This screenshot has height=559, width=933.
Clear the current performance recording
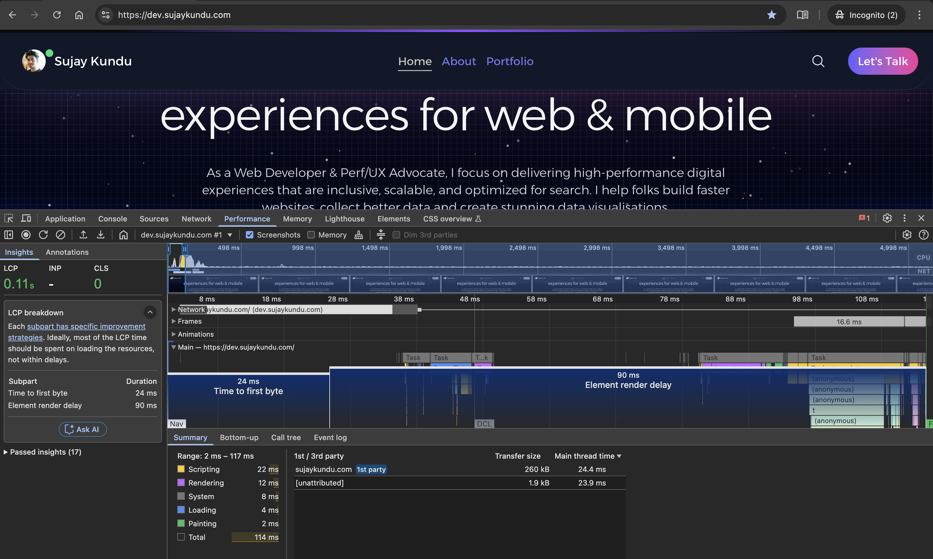pos(60,235)
